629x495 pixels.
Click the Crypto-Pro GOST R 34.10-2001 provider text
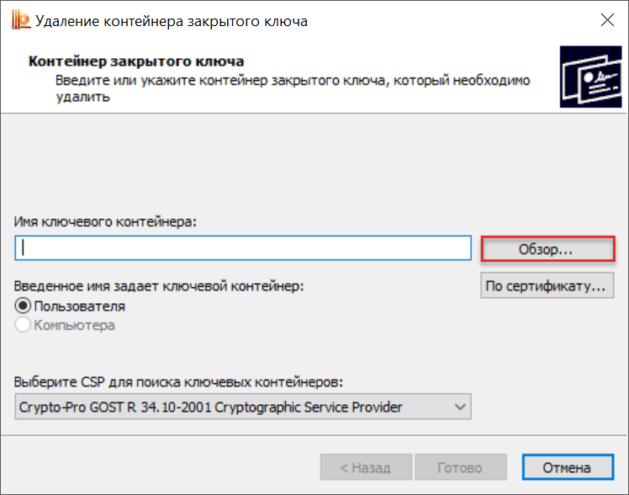[210, 407]
